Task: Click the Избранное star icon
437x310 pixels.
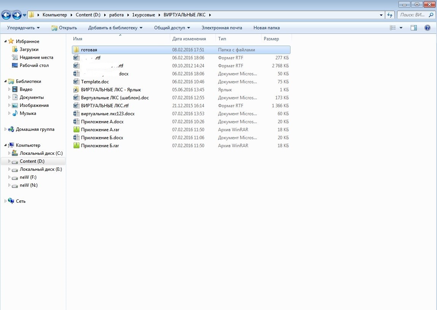Action: pyautogui.click(x=11, y=41)
